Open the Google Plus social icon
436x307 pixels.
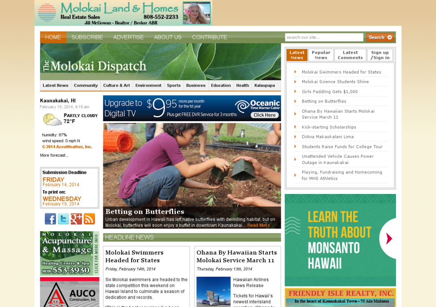pos(76,219)
